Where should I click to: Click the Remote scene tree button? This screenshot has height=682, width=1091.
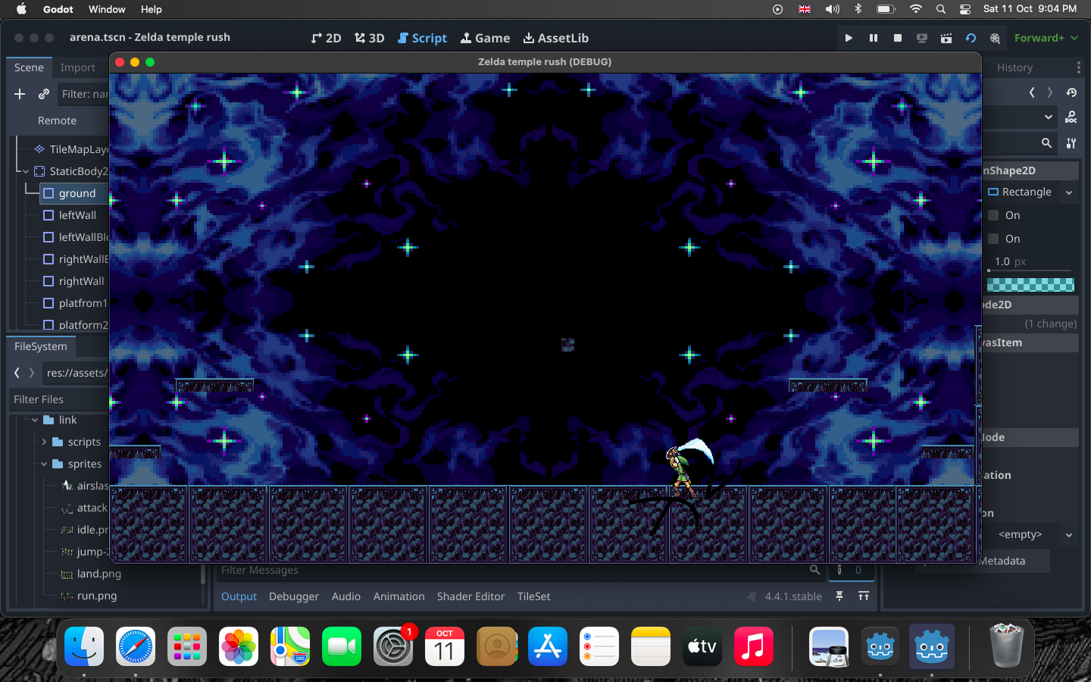click(57, 120)
